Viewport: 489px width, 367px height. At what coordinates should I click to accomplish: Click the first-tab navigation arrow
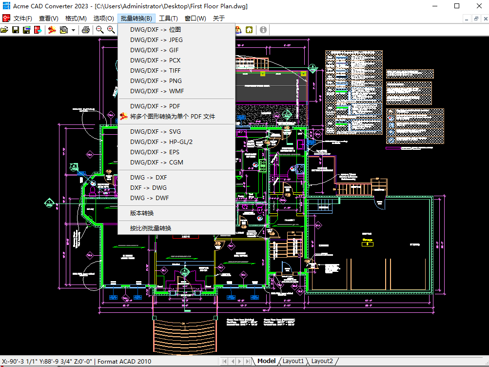click(x=225, y=361)
